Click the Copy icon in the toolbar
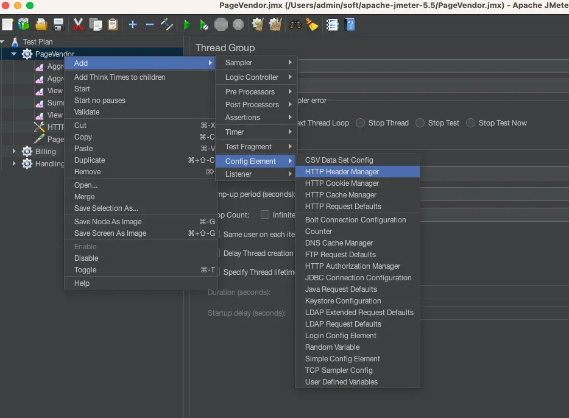 (96, 24)
